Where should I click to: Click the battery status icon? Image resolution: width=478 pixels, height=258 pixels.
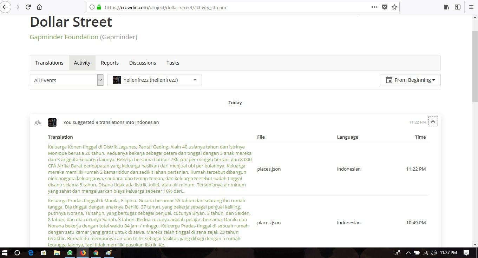click(417, 252)
